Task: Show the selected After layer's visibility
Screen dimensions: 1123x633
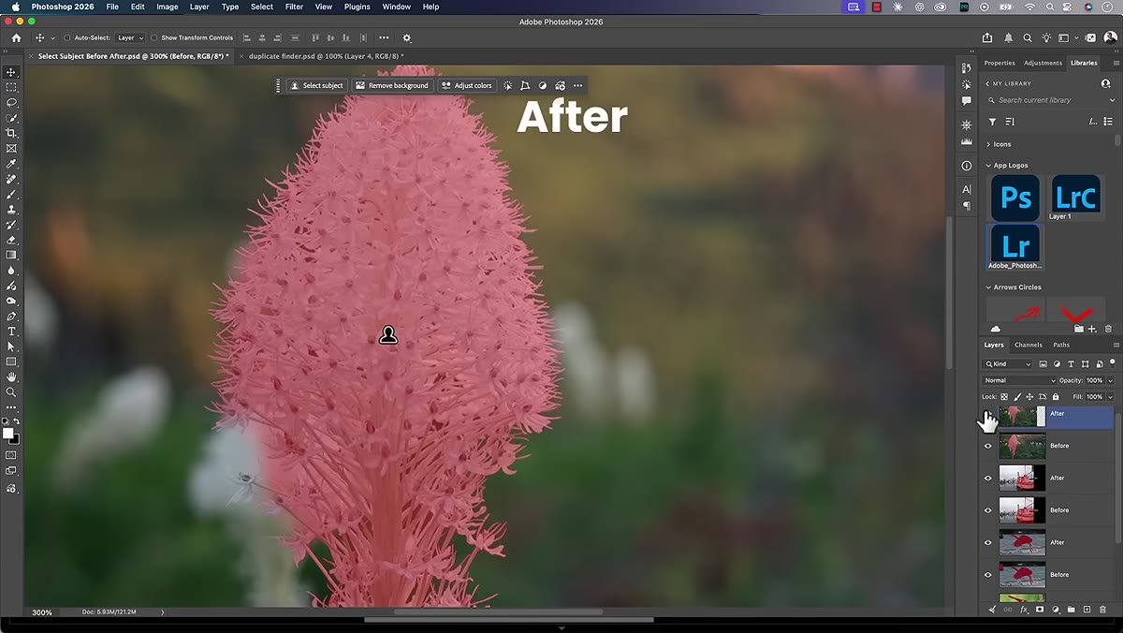Action: 988,414
